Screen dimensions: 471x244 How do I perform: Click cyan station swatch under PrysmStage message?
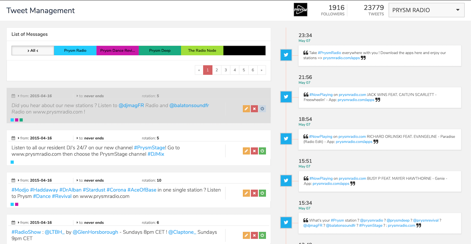(x=12, y=162)
